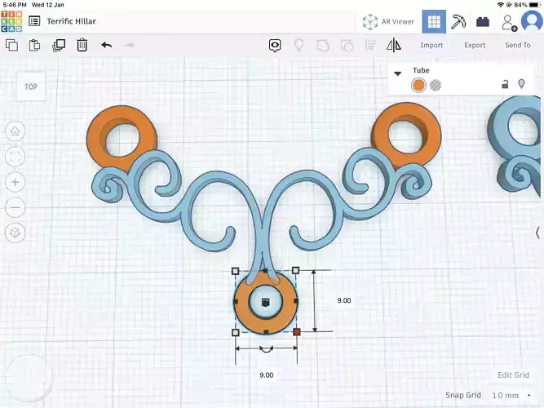Hide selected shape with lightbulb icon
Screen dimensions: 544x408
[521, 84]
